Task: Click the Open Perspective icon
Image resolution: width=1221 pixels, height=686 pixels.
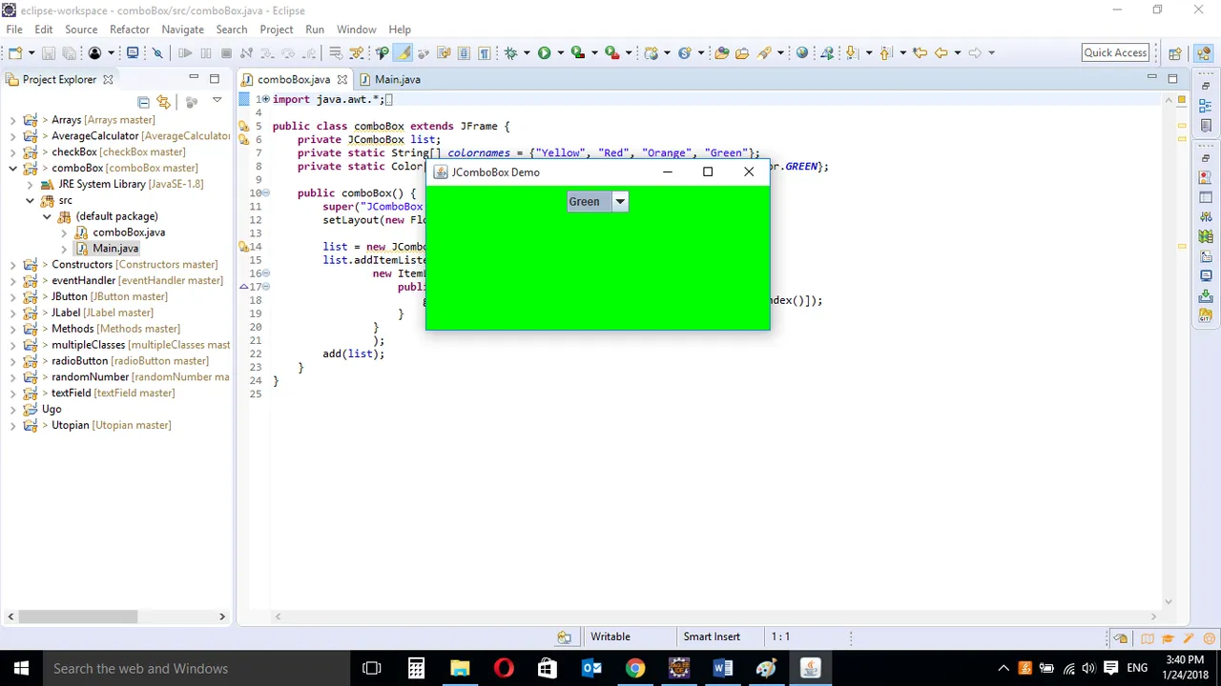Action: pyautogui.click(x=1175, y=53)
